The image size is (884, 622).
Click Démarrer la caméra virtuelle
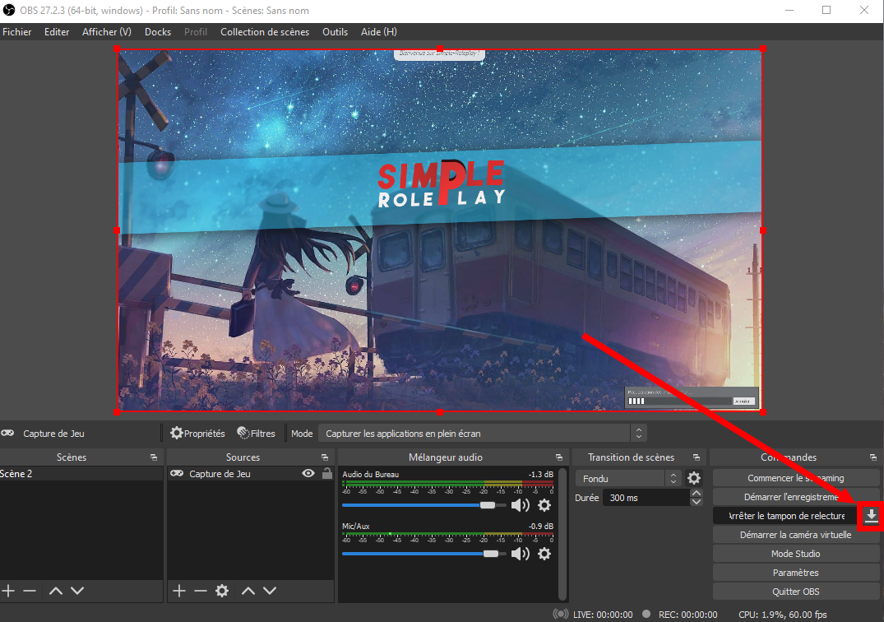[x=795, y=535]
